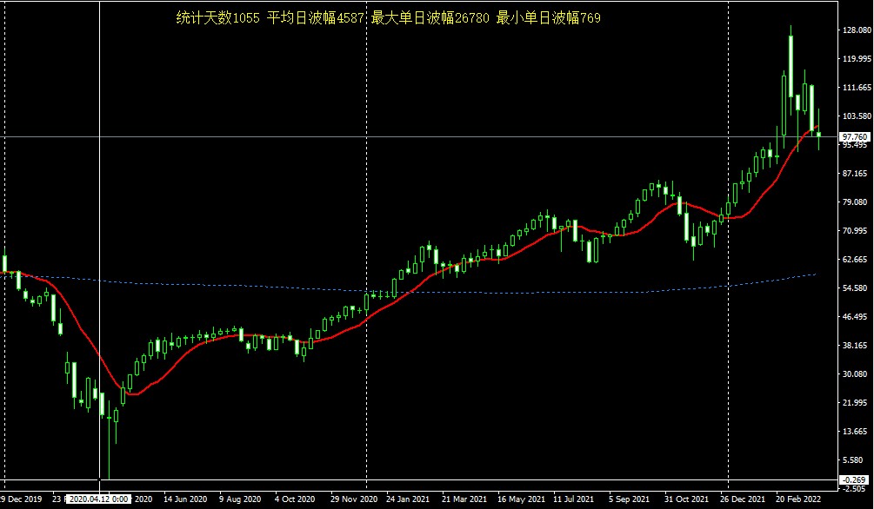
Task: Click the 111.665 price scale label
Action: click(x=856, y=88)
